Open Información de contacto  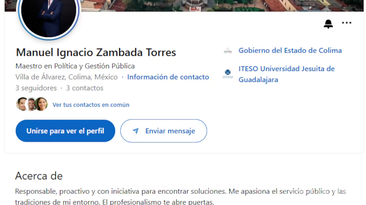[168, 77]
